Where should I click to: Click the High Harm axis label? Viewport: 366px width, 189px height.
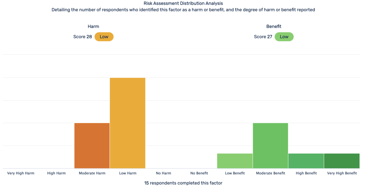click(56, 173)
